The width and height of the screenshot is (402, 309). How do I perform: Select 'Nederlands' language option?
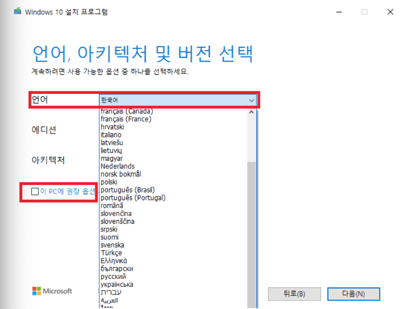173,166
